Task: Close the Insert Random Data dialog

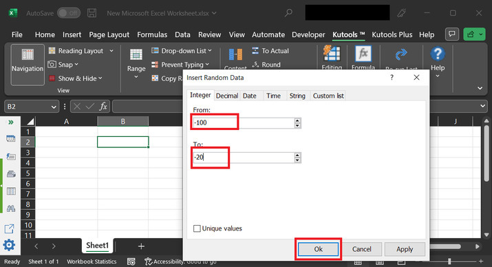Action: (416, 78)
